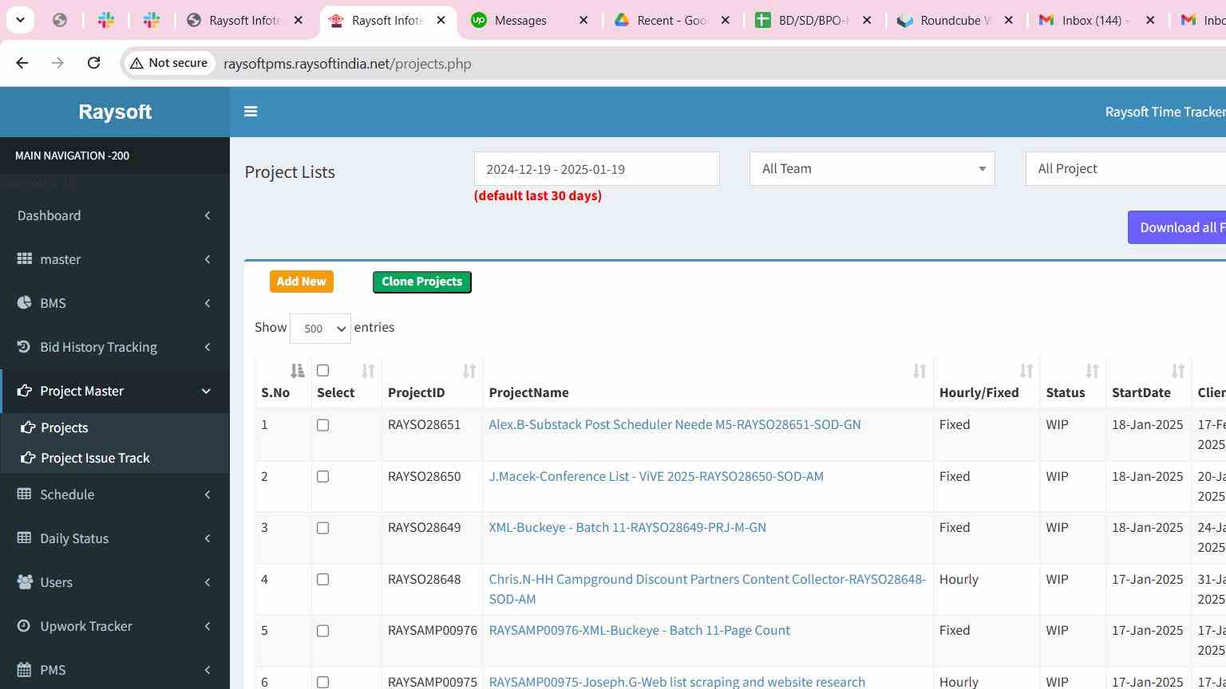This screenshot has height=689, width=1226.
Task: Check the box for project RAYSO28651
Action: pos(322,425)
